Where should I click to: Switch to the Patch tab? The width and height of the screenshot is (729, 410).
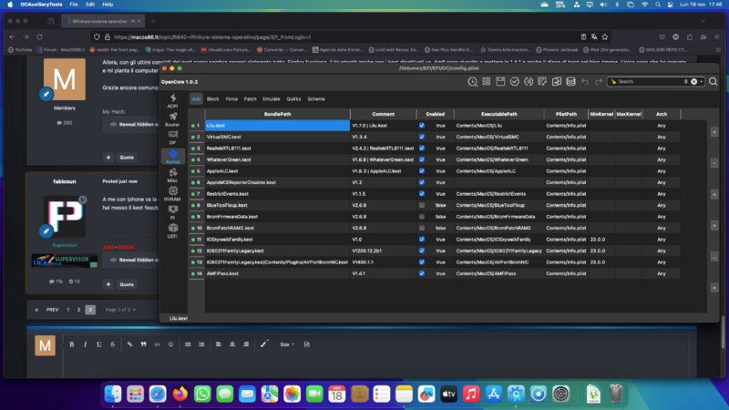[x=250, y=99]
